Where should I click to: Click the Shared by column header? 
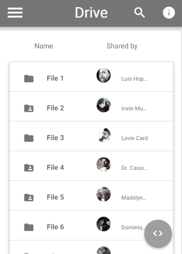122,46
